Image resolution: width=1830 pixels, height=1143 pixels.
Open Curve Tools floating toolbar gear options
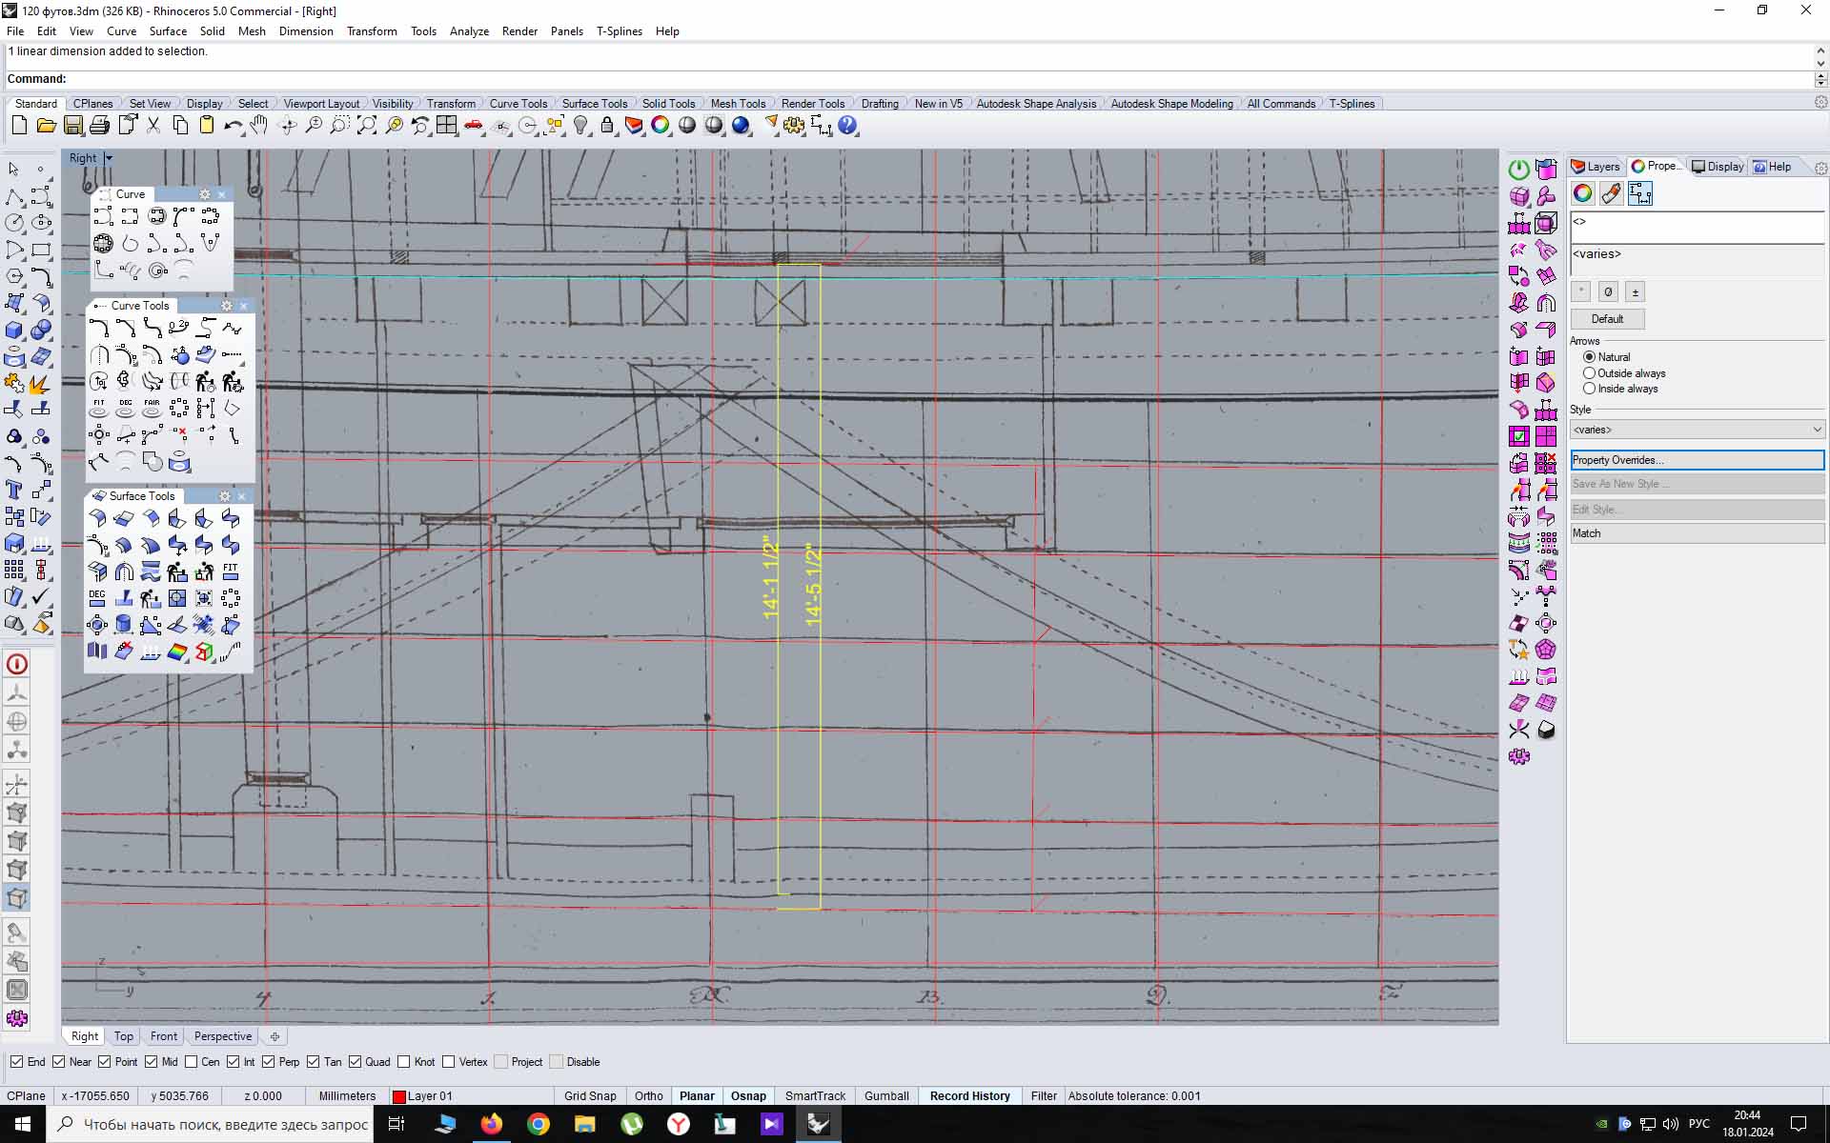(226, 306)
